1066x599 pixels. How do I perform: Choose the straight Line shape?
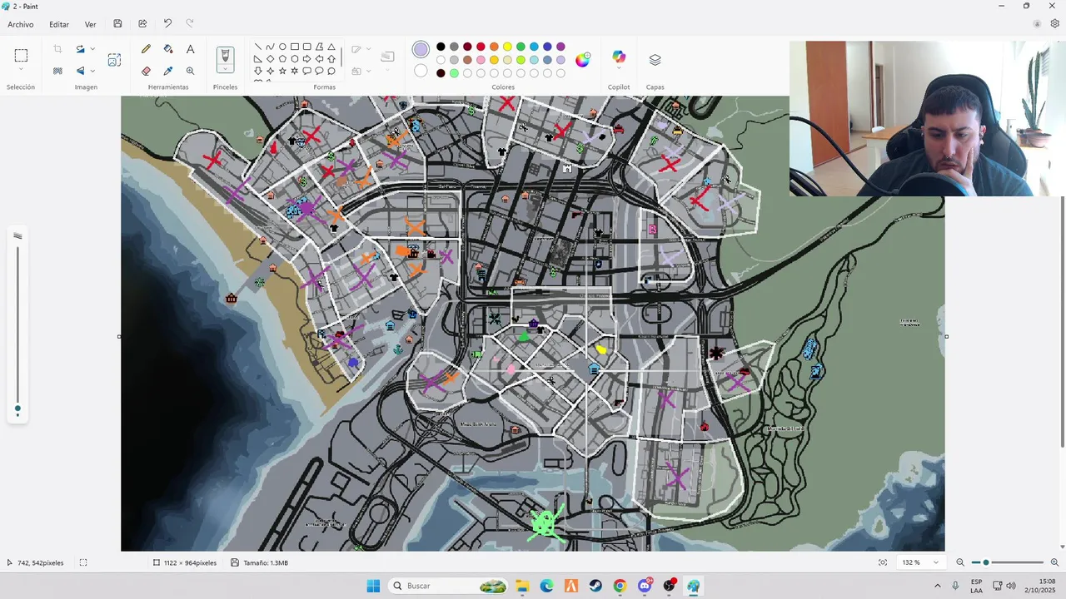pyautogui.click(x=258, y=47)
